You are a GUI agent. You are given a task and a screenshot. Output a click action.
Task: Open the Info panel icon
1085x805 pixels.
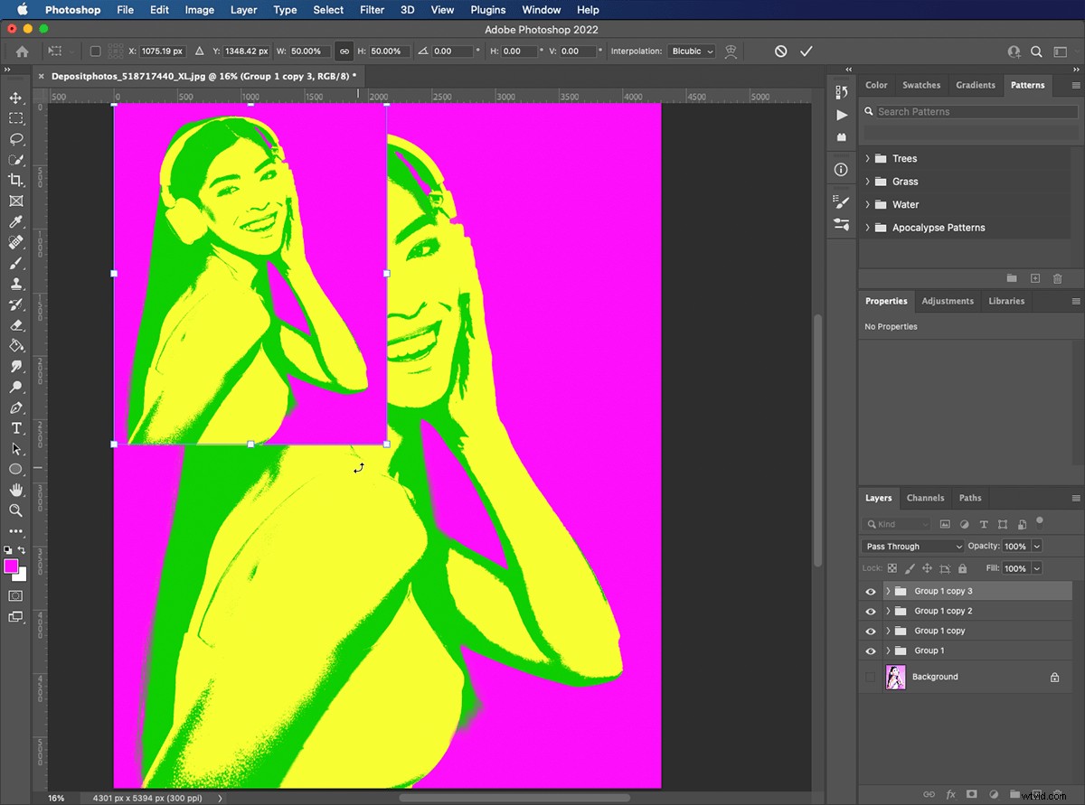tap(841, 169)
